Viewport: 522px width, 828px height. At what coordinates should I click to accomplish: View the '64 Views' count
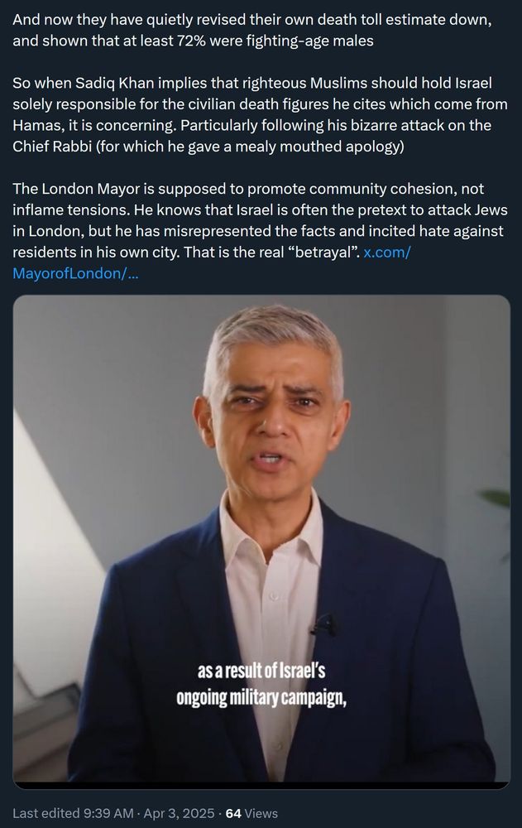(251, 813)
